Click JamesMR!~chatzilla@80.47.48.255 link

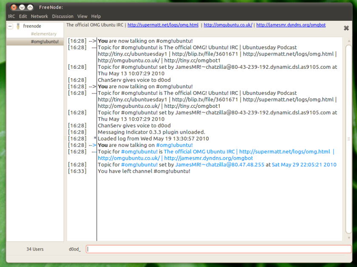pos(219,165)
